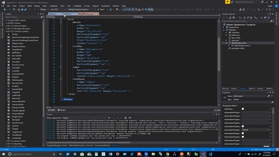
Task: Switch to the Package Manager Console tab
Action: click(57, 145)
